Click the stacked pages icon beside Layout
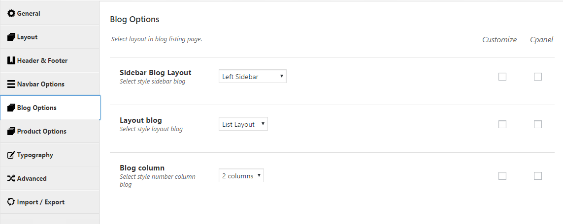This screenshot has width=563, height=224. 11,37
